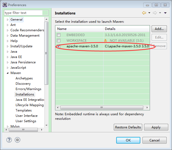Select General in preferences tree

pyautogui.click(x=16, y=20)
